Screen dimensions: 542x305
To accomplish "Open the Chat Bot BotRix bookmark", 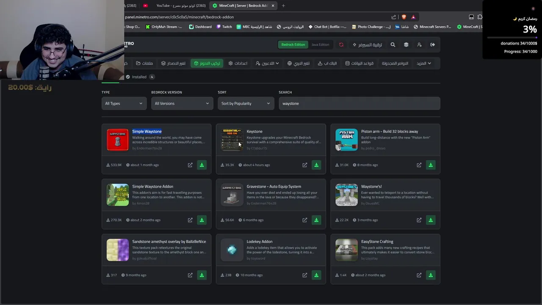I will 327,27.
